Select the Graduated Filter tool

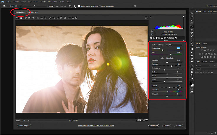pos(61,18)
